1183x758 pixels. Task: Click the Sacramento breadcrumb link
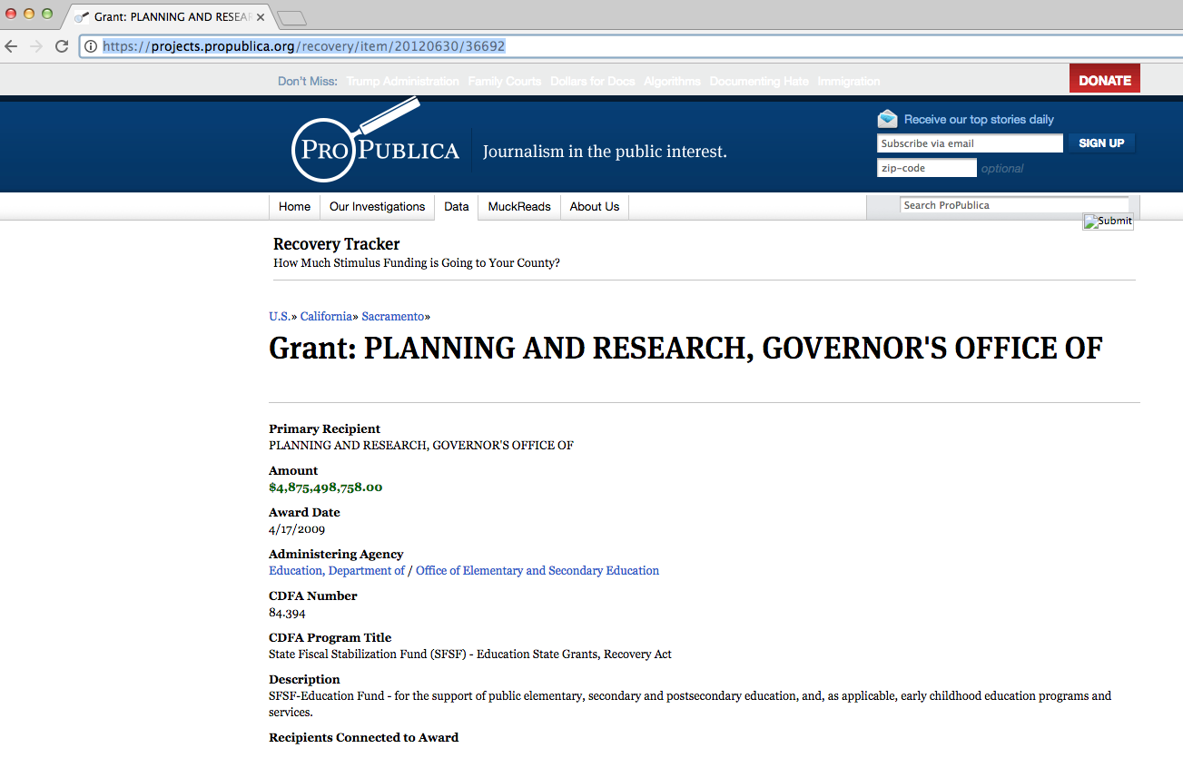point(393,317)
